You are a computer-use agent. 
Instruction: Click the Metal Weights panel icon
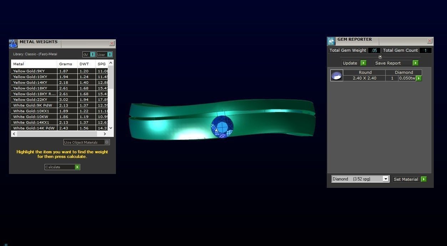click(x=13, y=44)
